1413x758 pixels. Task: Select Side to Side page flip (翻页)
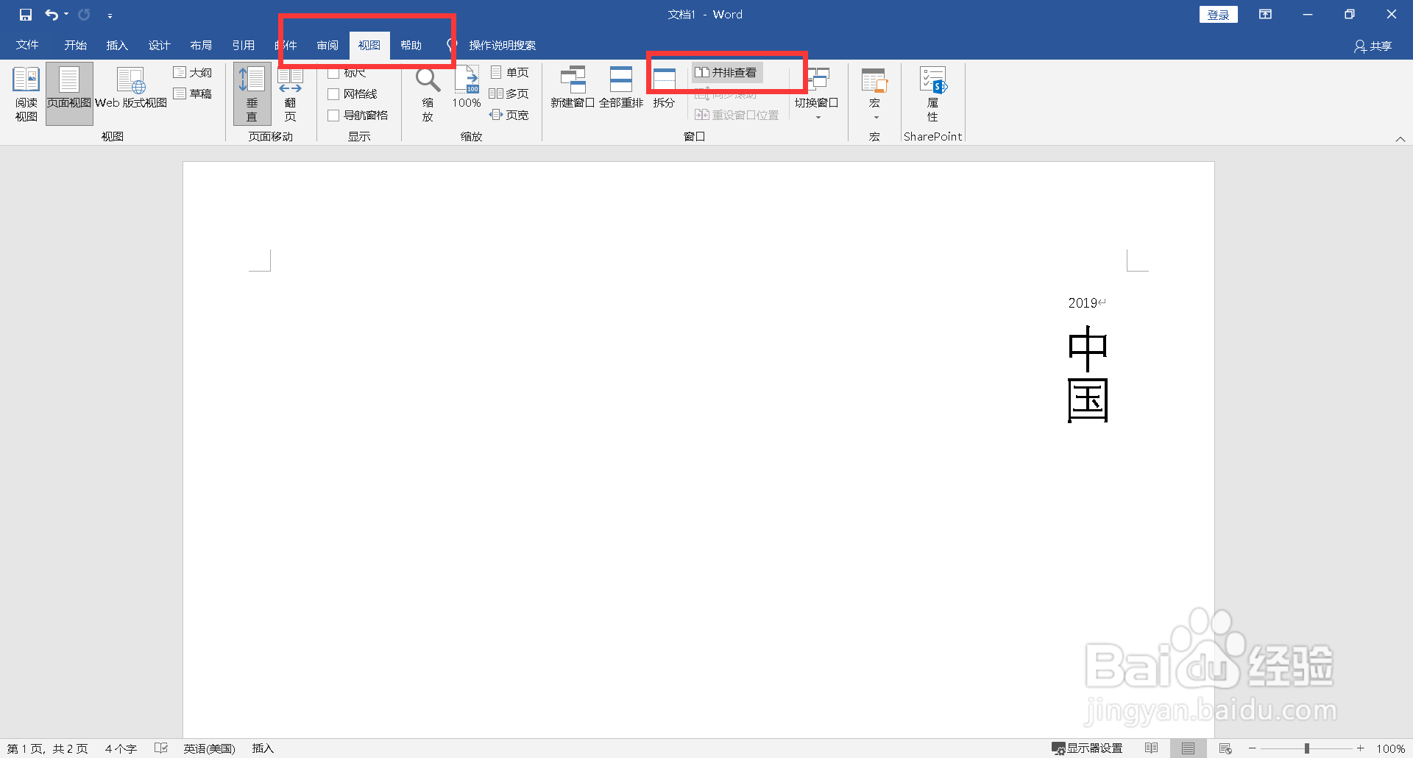click(291, 94)
